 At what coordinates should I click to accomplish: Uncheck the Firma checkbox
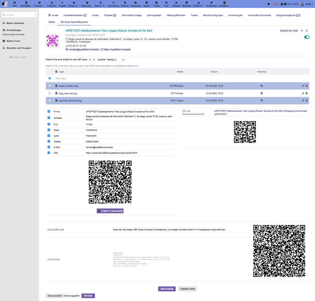(x=49, y=111)
